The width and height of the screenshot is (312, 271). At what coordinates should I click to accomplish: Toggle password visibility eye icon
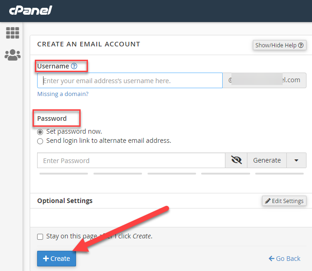point(236,160)
